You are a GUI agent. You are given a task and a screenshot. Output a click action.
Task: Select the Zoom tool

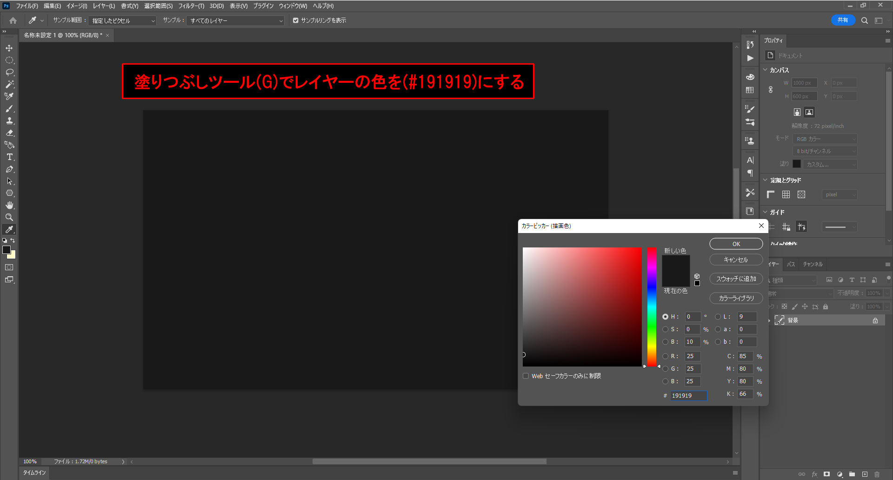pyautogui.click(x=9, y=217)
